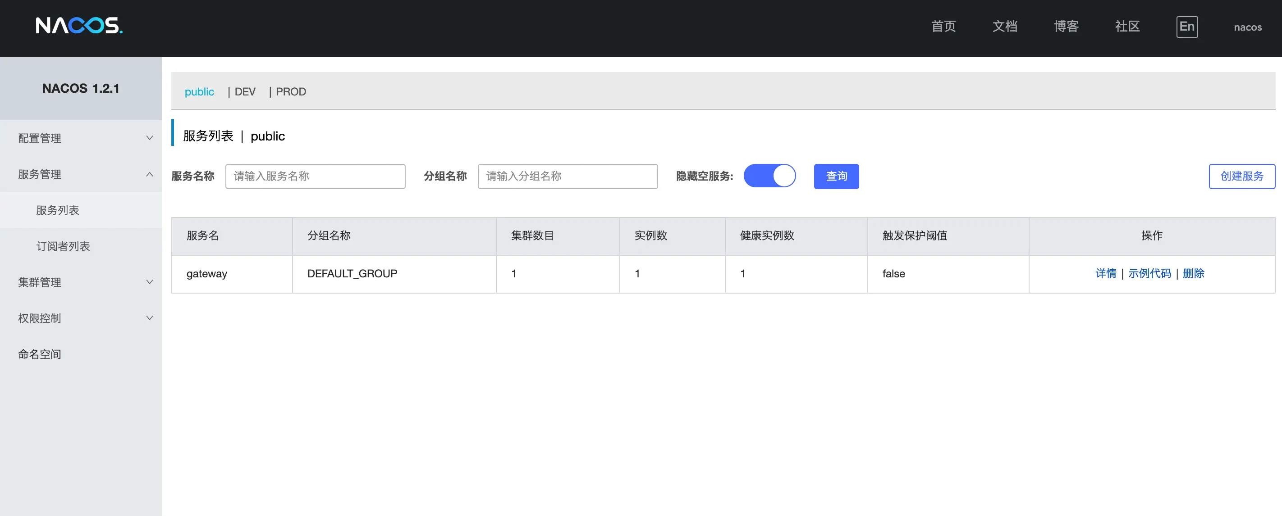Click the 操作 column header
Viewport: 1282px width, 516px height.
click(x=1152, y=236)
